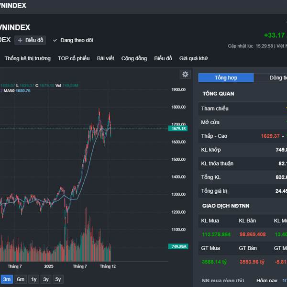Screen dimensions: 287x287
Task: Open the TOP cổ phiếu tab
Action: [x=74, y=58]
